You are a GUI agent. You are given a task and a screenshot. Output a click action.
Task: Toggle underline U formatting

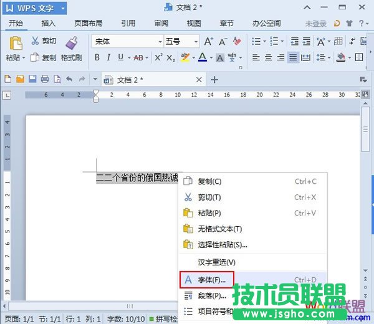pyautogui.click(x=121, y=57)
